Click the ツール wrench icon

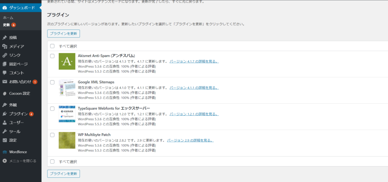(x=5, y=132)
